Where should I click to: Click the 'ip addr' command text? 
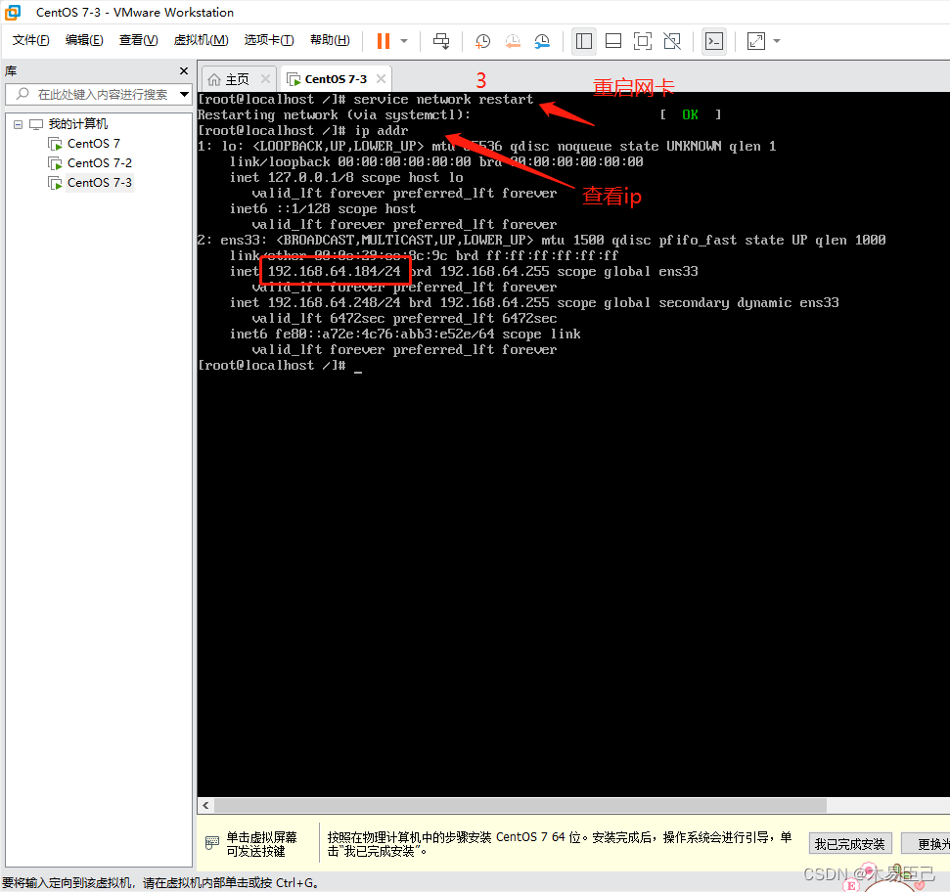coord(382,131)
